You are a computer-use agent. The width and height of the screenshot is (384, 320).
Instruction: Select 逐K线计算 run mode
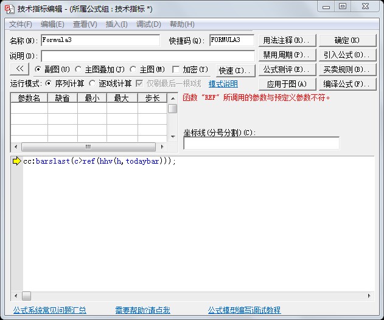click(93, 83)
